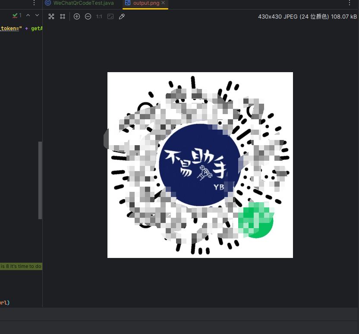This screenshot has height=334, width=359.
Task: Close the output.png tab
Action: coord(163,3)
